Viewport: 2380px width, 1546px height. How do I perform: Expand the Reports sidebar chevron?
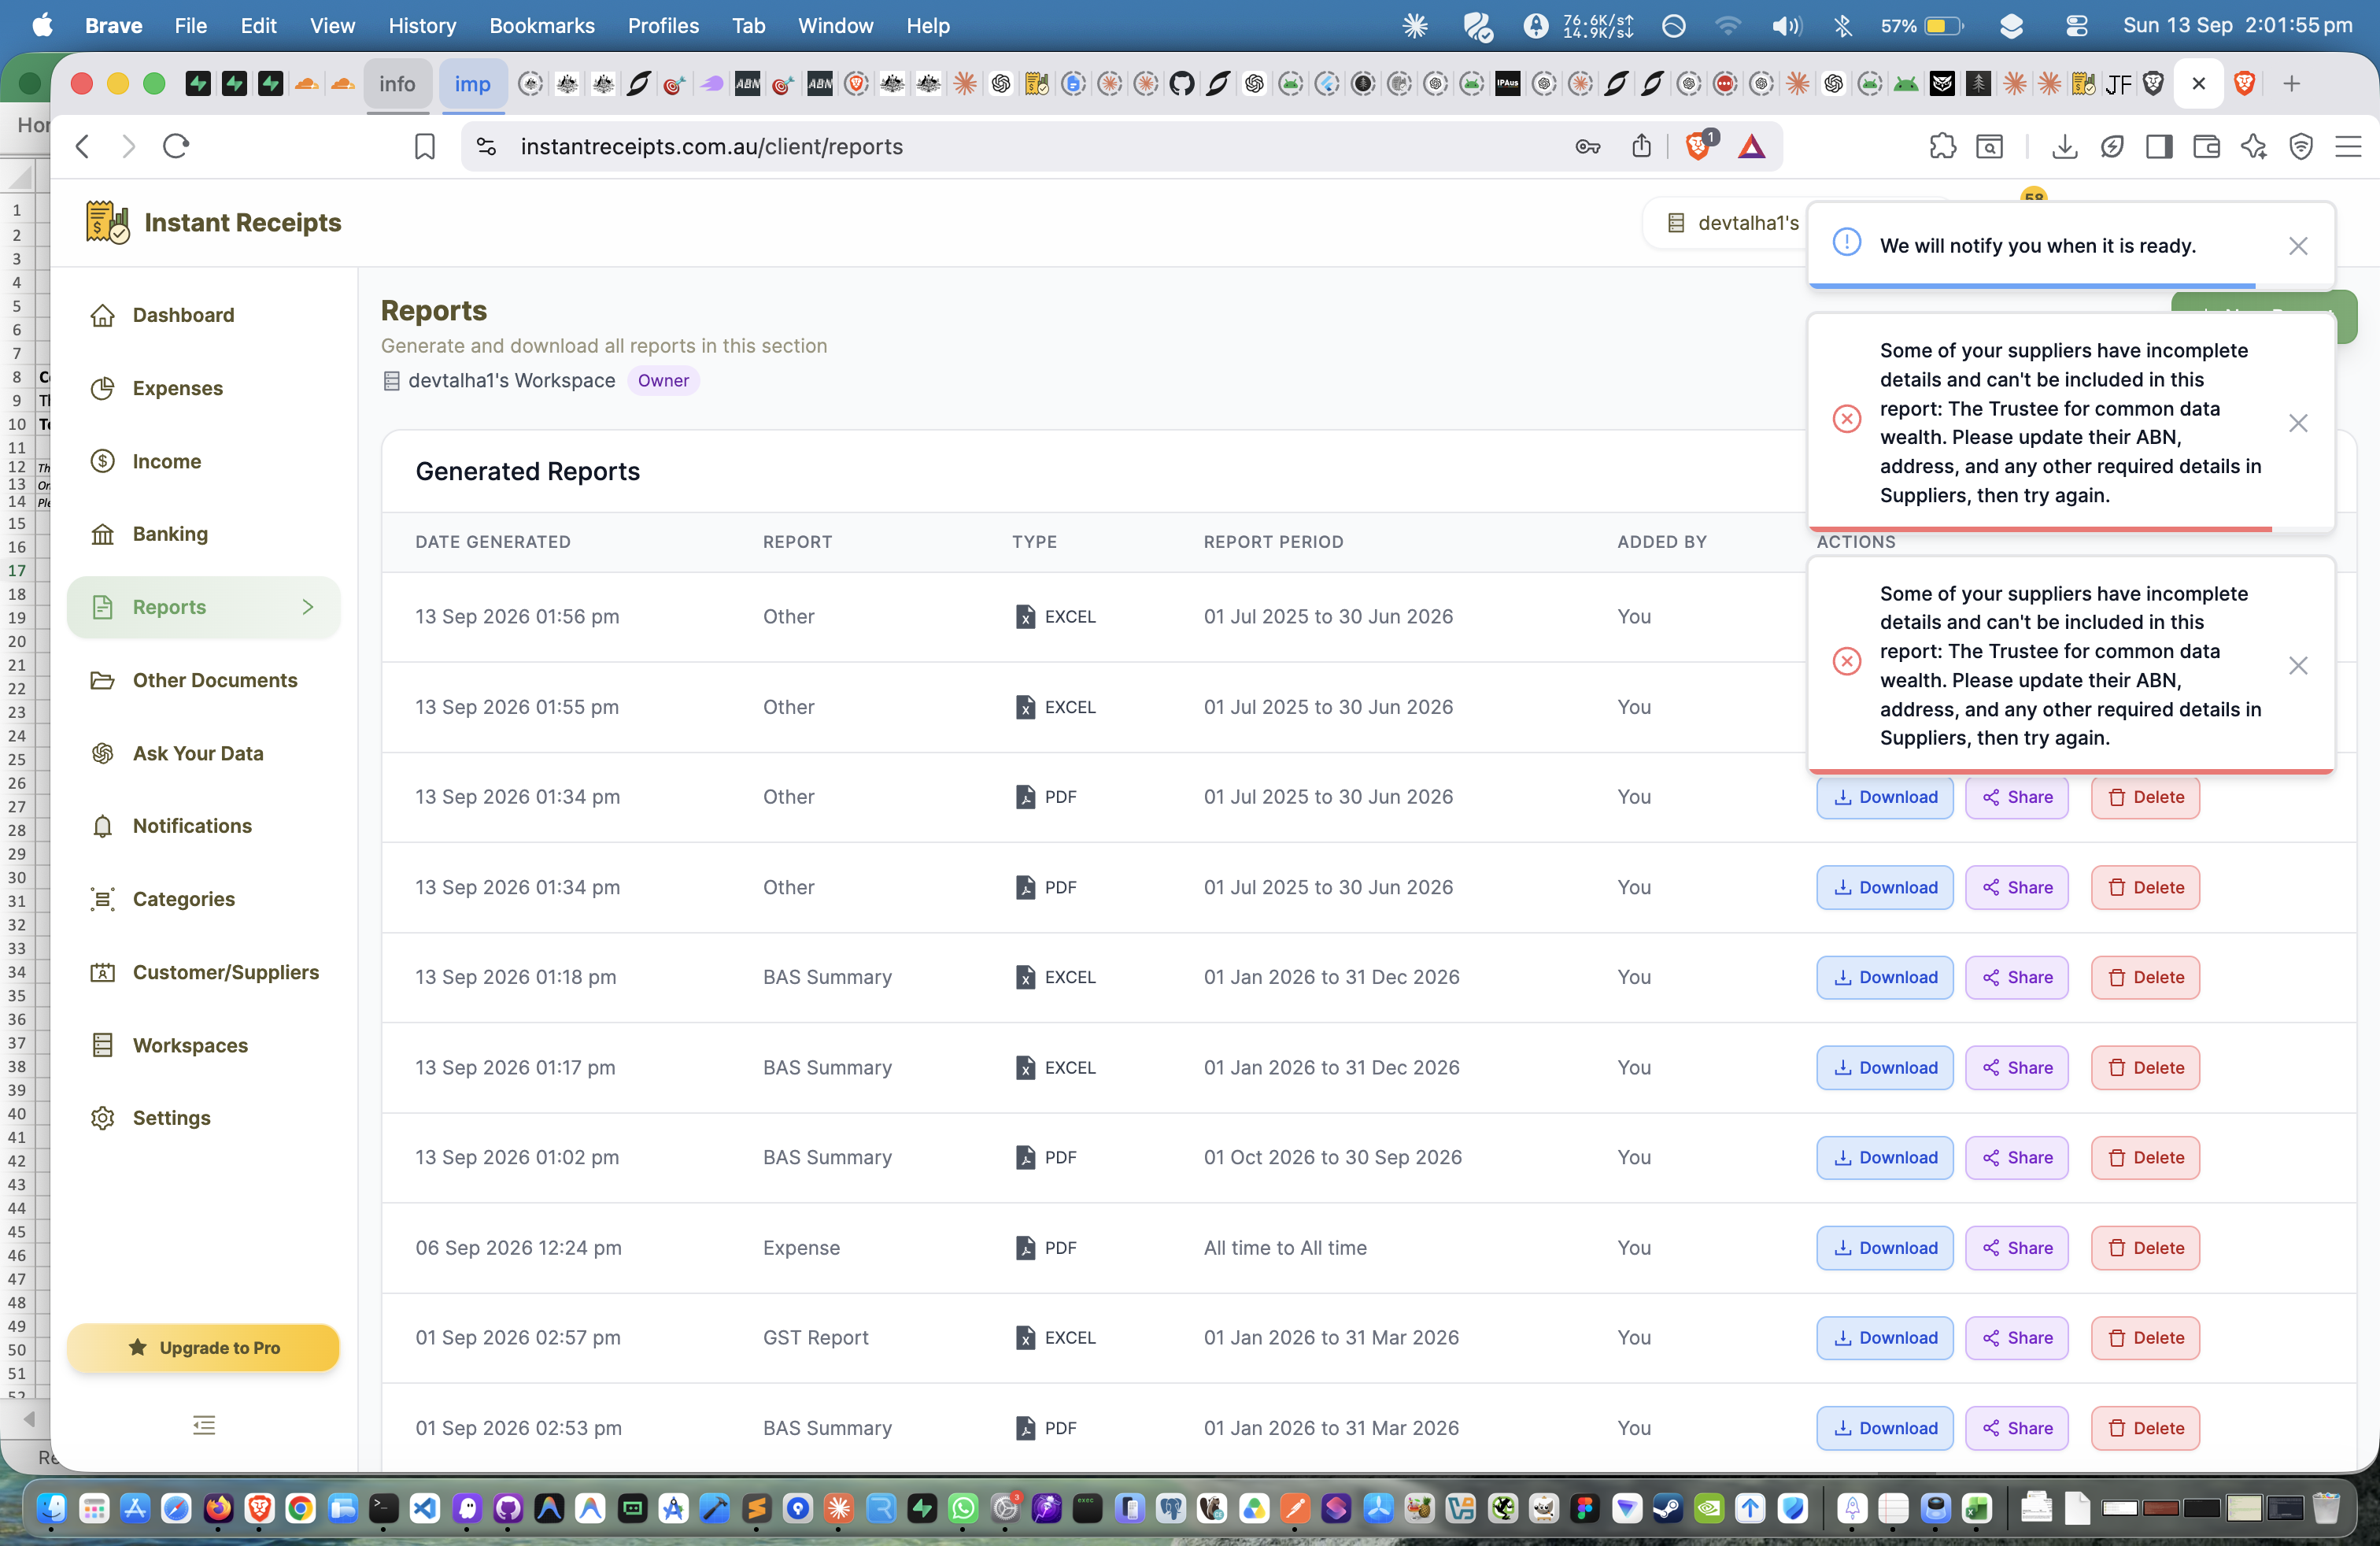click(308, 607)
